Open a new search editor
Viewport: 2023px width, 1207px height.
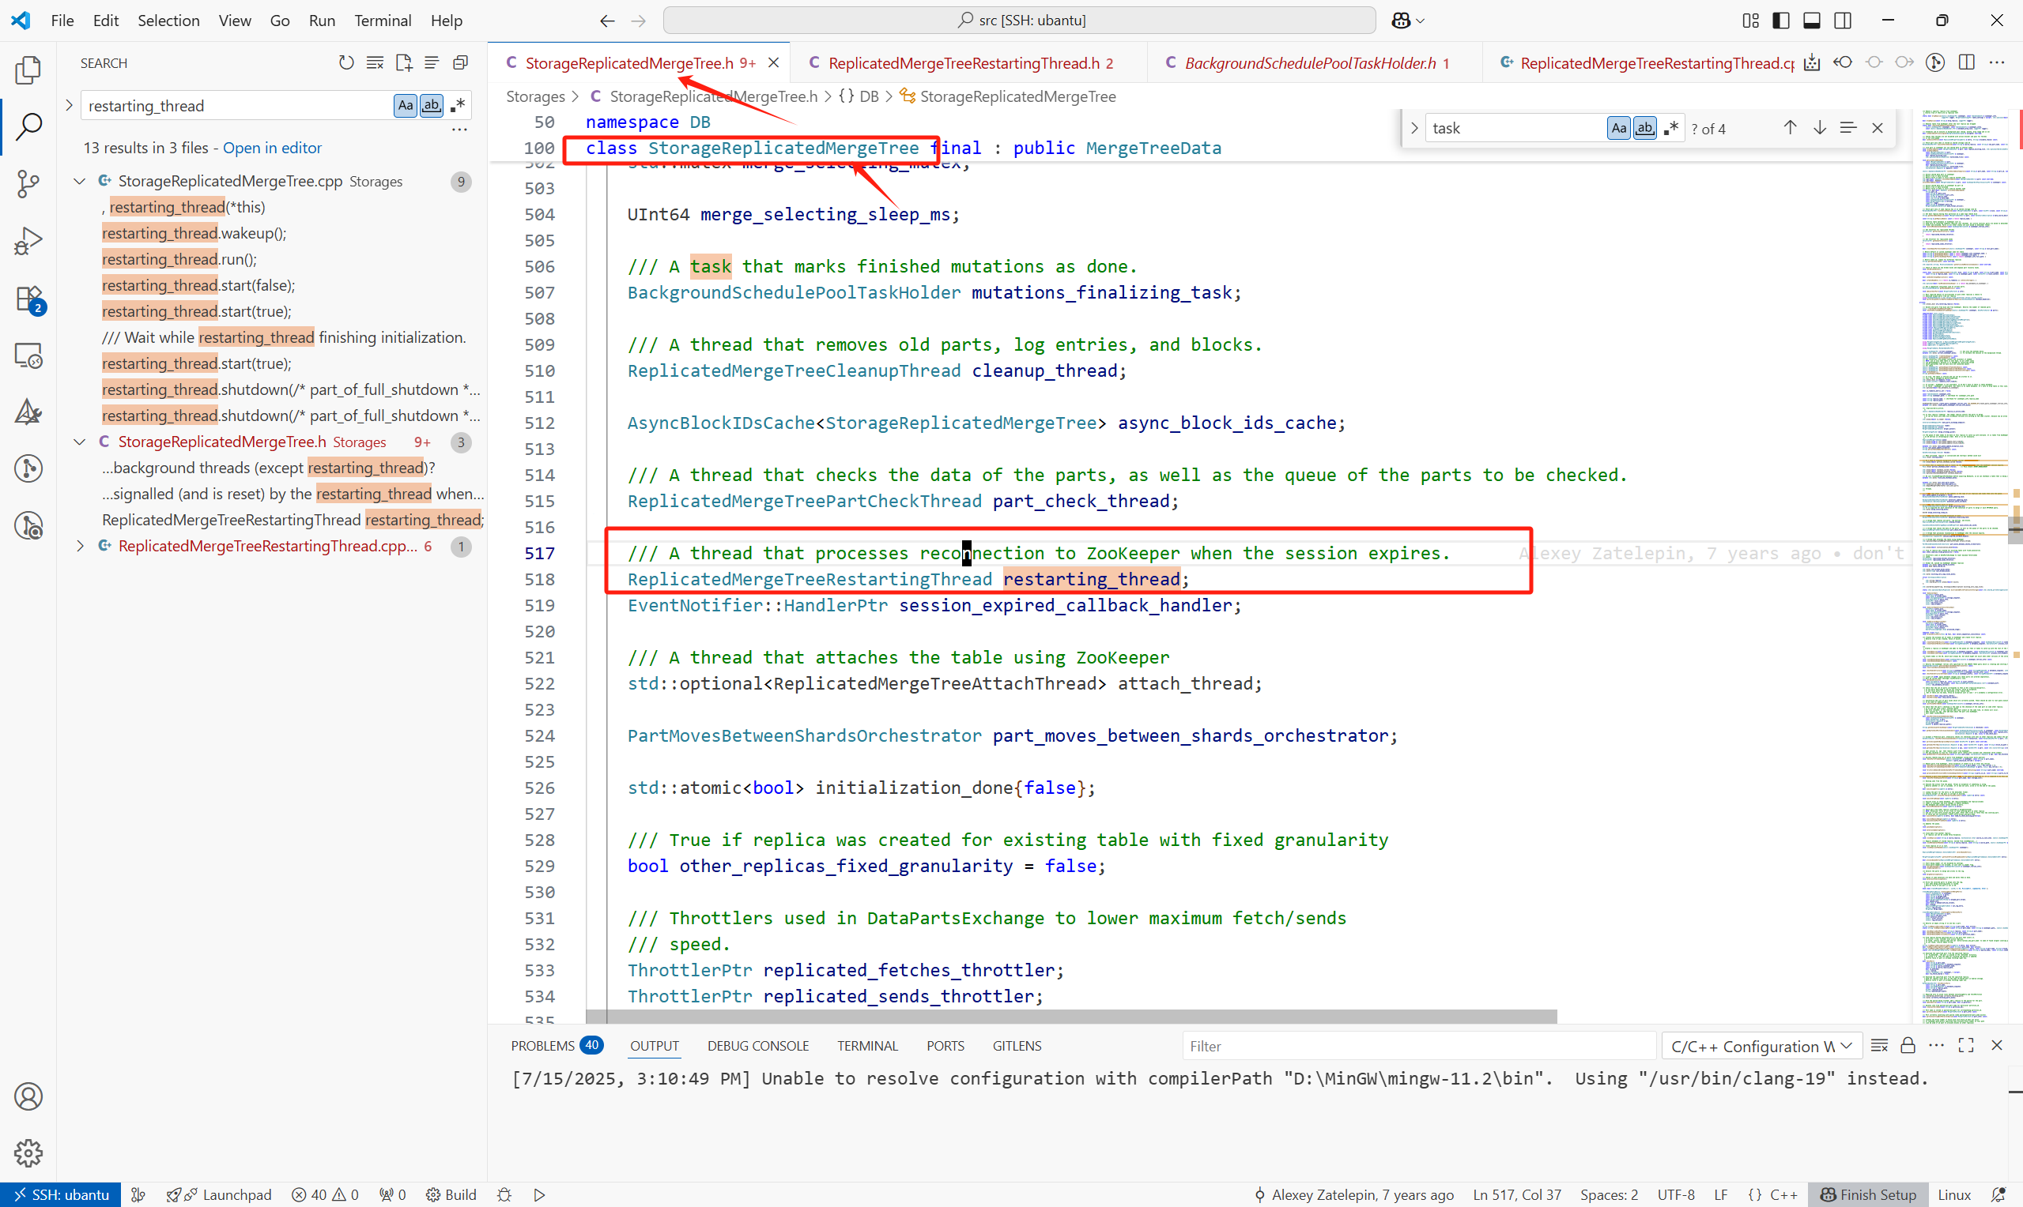(x=404, y=62)
